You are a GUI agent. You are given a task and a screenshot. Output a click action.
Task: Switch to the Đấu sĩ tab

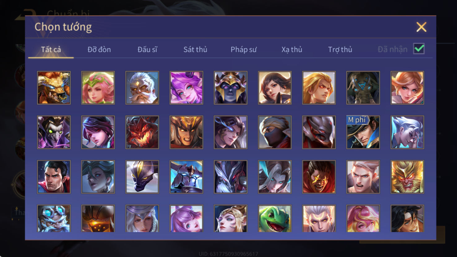pyautogui.click(x=147, y=50)
